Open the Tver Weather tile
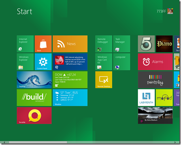Image resolution: width=181 pixels, height=145 pixels. point(70,98)
